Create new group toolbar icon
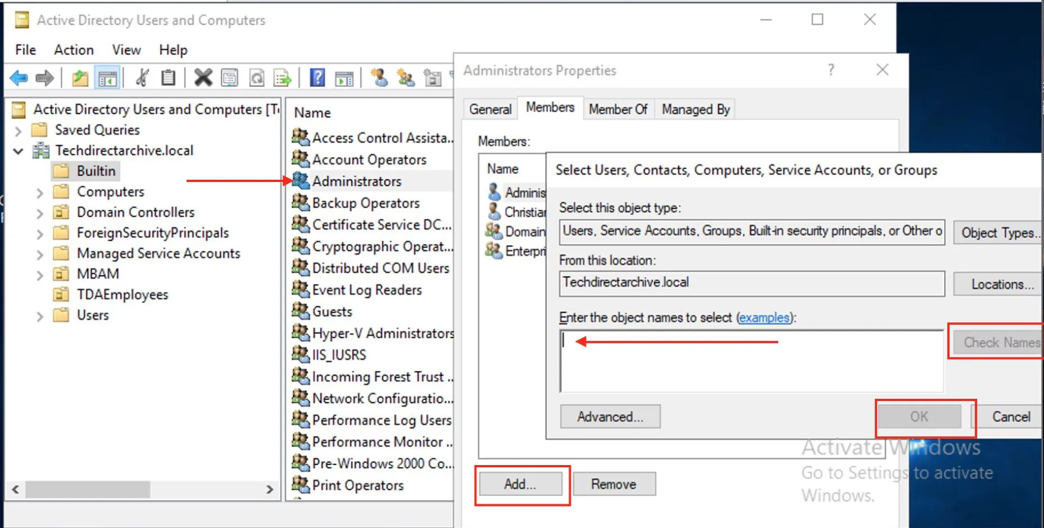 point(405,78)
